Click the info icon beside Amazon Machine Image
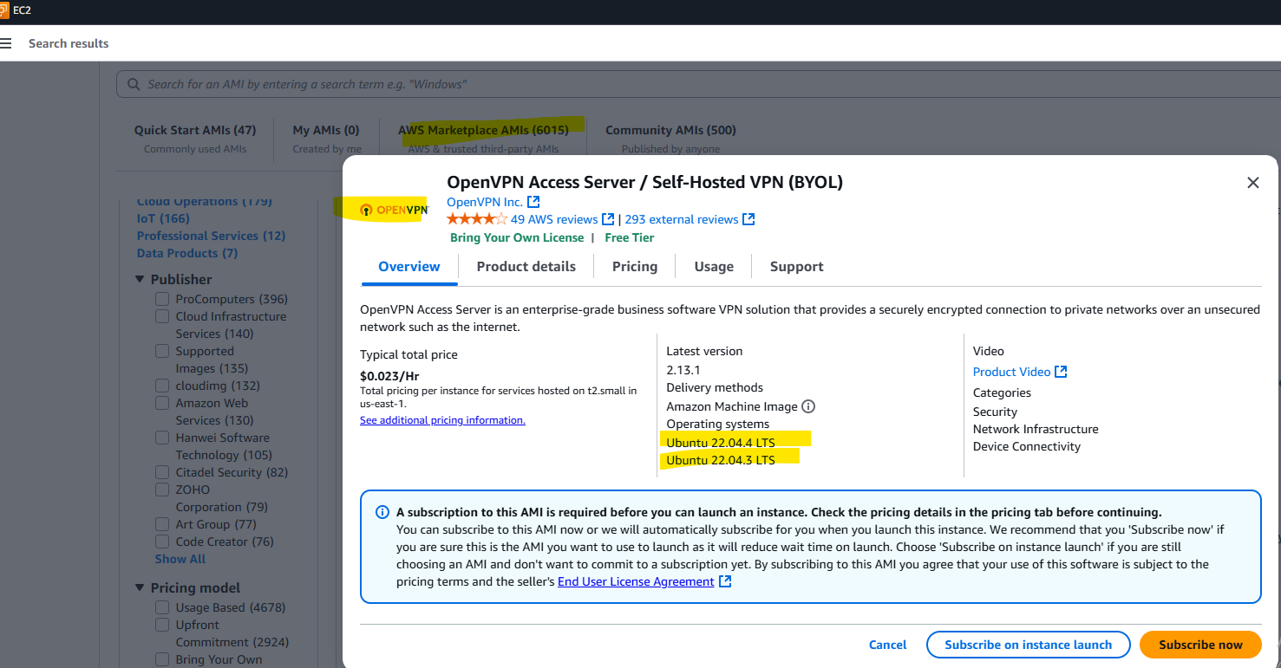Viewport: 1281px width, 668px height. pyautogui.click(x=808, y=406)
